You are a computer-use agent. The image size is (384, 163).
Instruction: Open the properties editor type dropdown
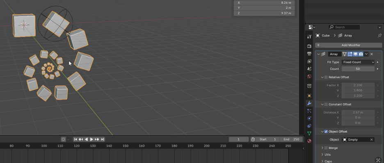point(311,27)
